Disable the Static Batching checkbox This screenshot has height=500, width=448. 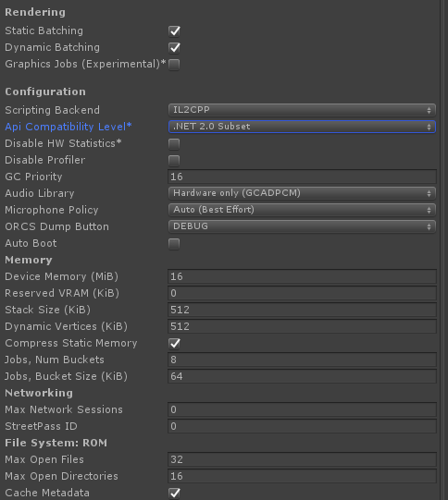tap(174, 30)
